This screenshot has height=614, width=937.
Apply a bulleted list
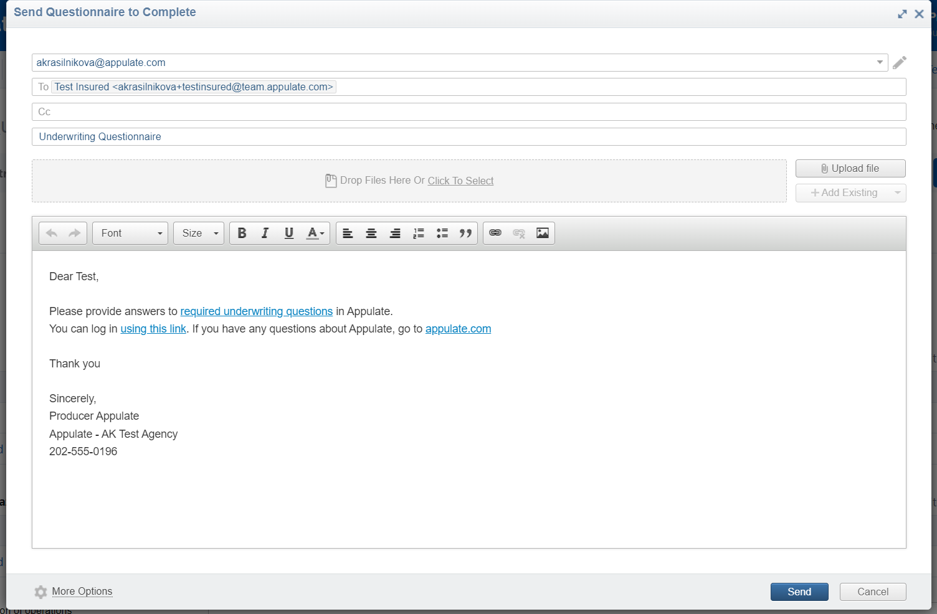(x=442, y=233)
